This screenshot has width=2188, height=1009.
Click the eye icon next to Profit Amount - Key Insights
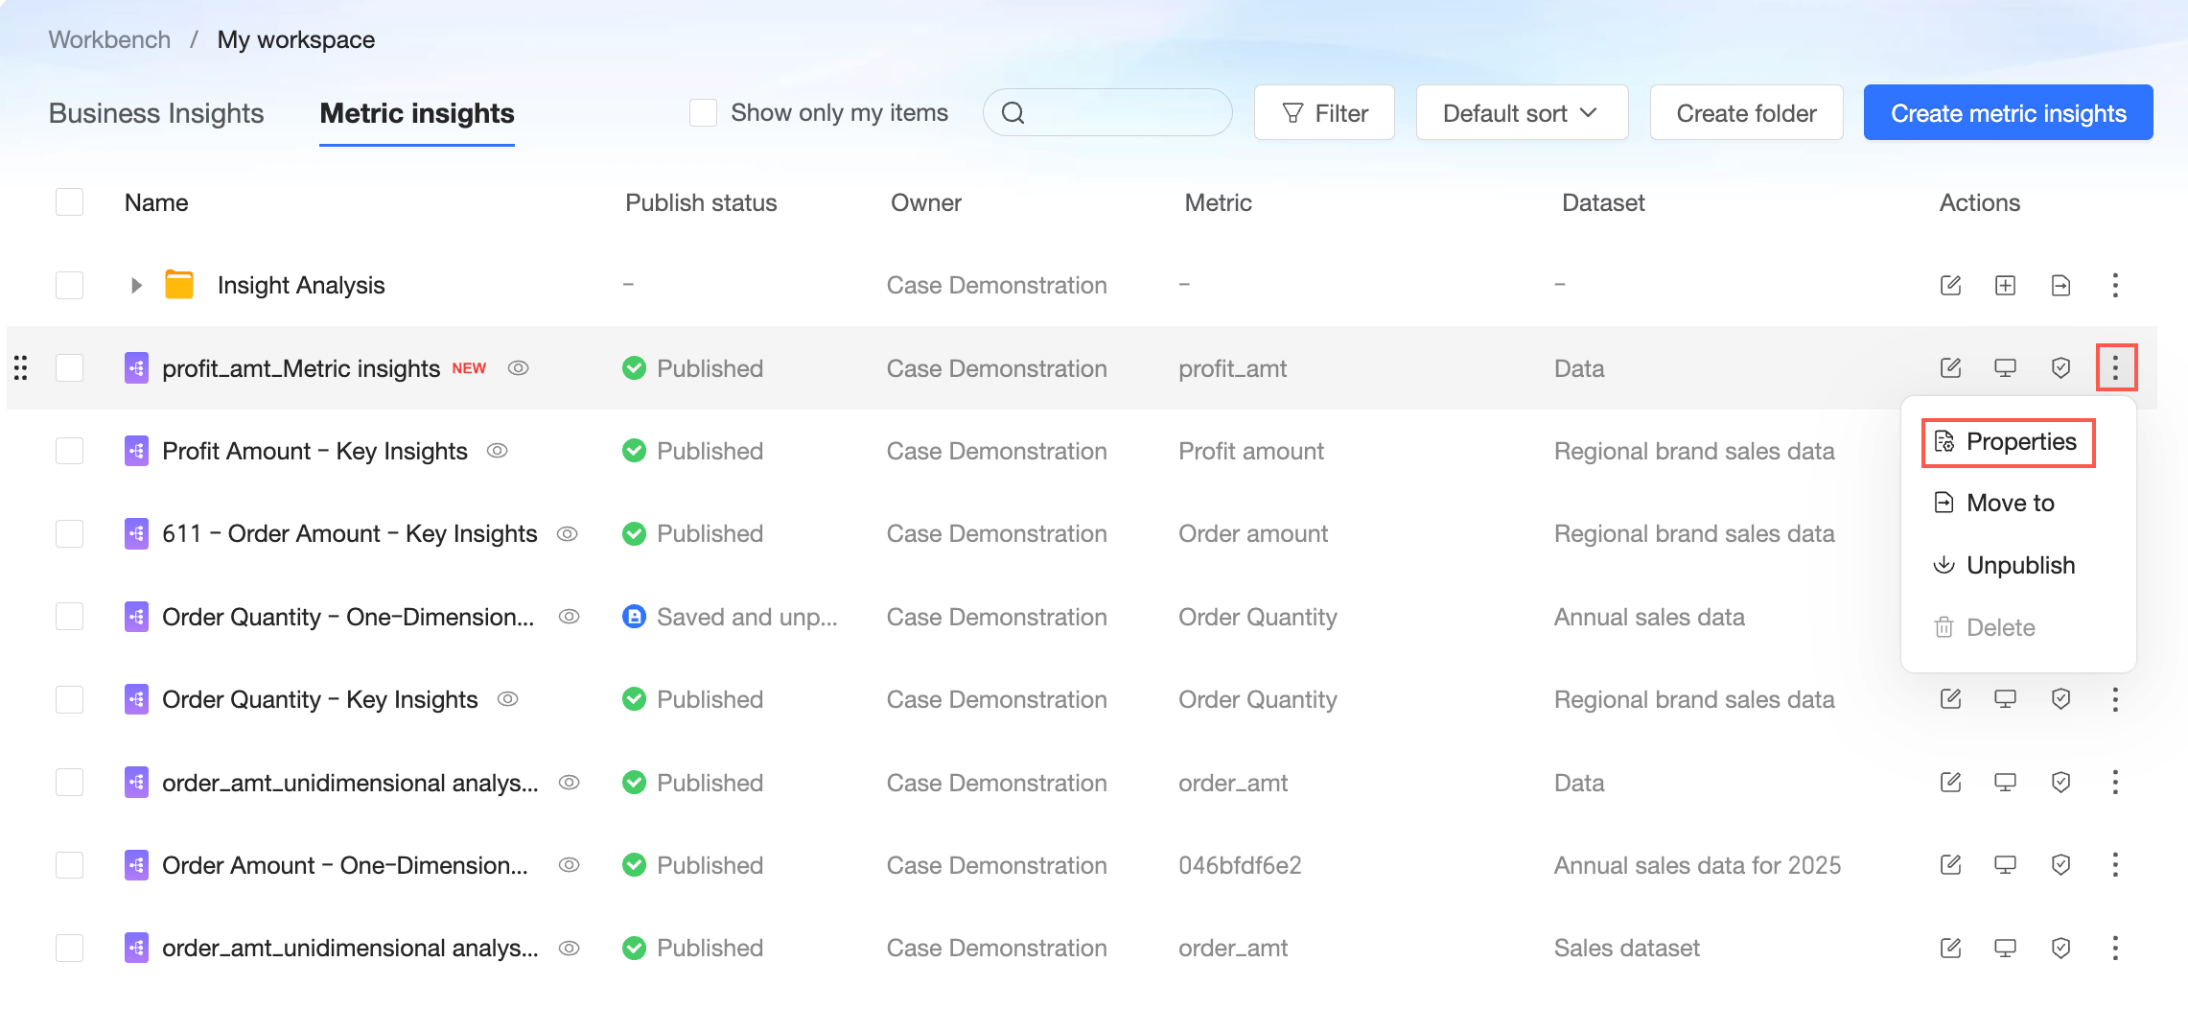(498, 451)
